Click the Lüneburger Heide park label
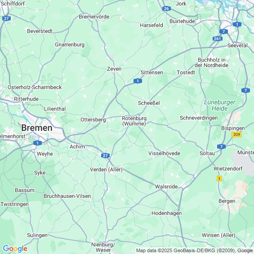This screenshot has height=254, width=254. pyautogui.click(x=220, y=105)
